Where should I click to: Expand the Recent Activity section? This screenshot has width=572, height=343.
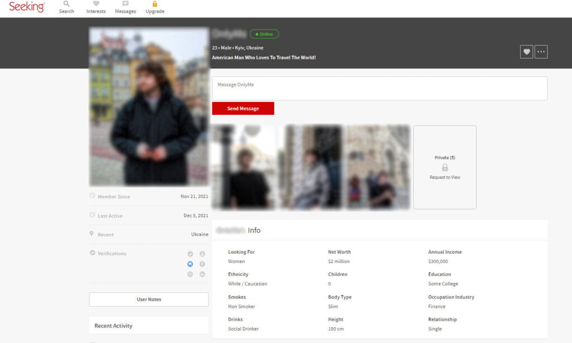(149, 326)
